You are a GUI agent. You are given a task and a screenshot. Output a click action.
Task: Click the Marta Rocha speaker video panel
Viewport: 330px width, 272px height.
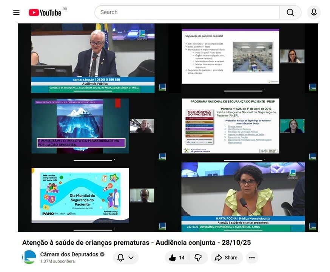(243, 195)
